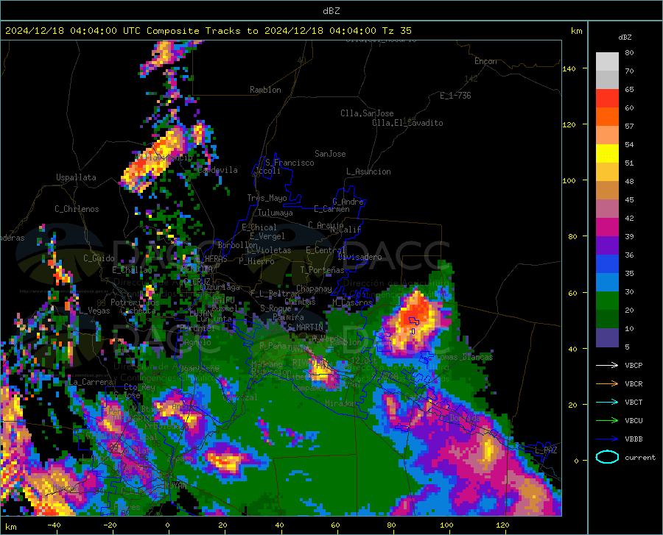Click the 'Lomas_Blancas' map label
This screenshot has height=535, width=663.
(464, 357)
